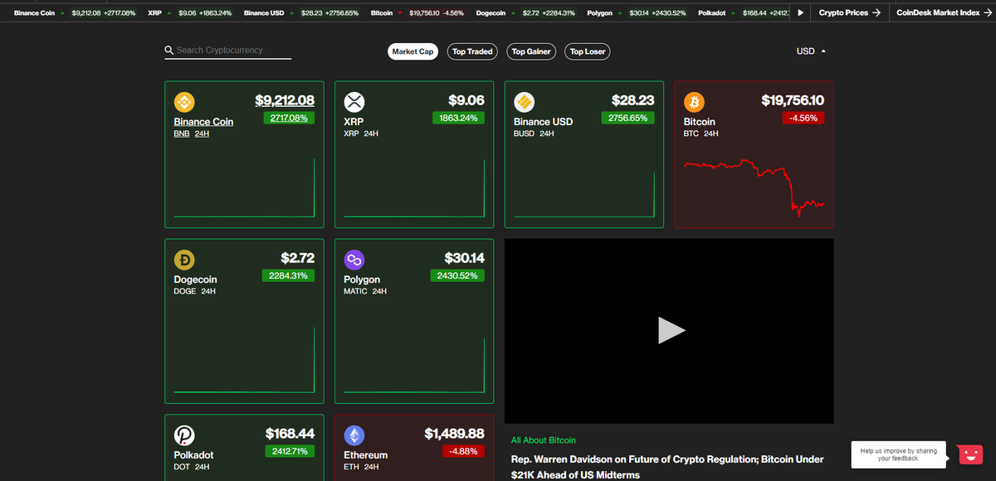Click the $2.72 Dogecoin card price
This screenshot has height=481, width=996.
pos(297,258)
